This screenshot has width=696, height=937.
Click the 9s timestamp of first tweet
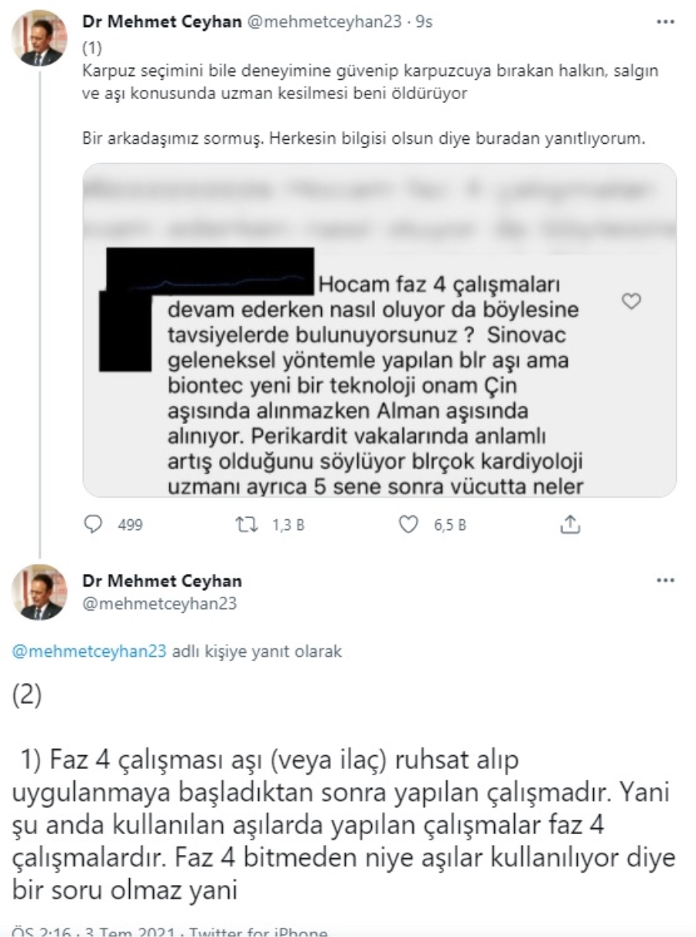tap(424, 22)
